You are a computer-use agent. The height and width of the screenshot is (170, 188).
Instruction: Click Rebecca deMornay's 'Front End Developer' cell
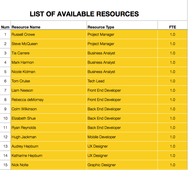[x=122, y=100]
